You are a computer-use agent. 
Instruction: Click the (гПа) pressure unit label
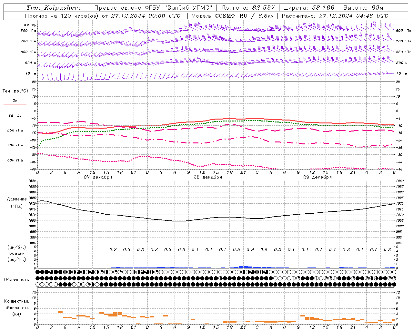click(x=17, y=207)
